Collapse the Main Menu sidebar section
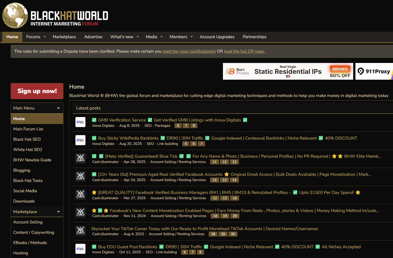The image size is (393, 258). [58, 108]
